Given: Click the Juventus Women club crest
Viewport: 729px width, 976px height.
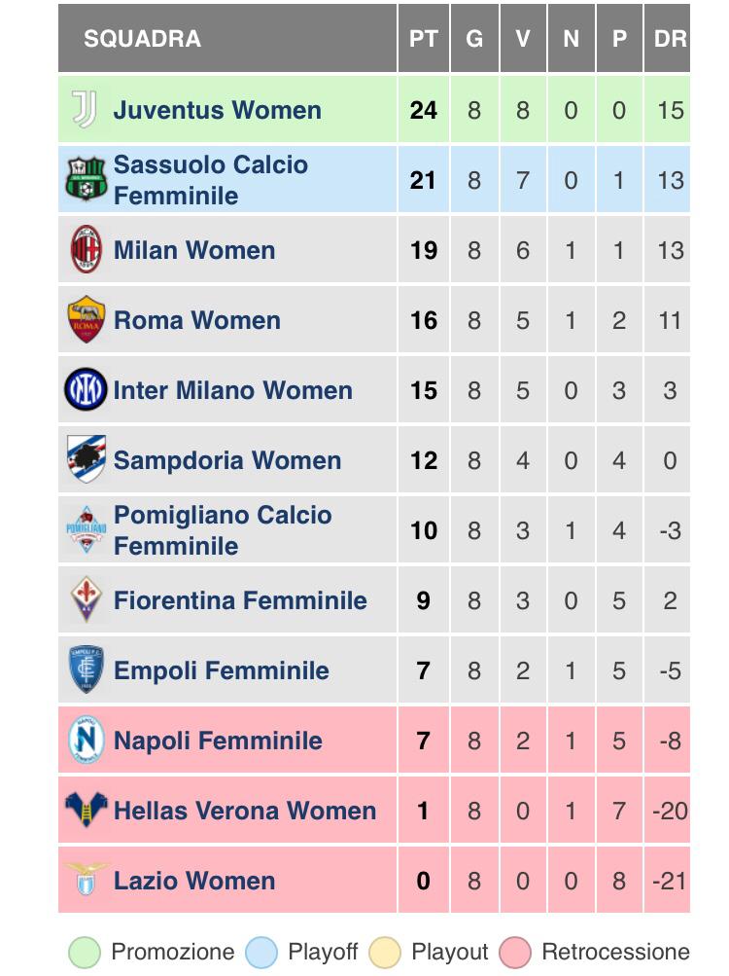Looking at the screenshot, I should [x=86, y=110].
